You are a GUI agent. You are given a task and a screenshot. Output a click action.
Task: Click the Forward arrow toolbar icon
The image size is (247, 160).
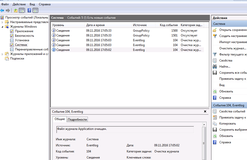(x=8, y=11)
